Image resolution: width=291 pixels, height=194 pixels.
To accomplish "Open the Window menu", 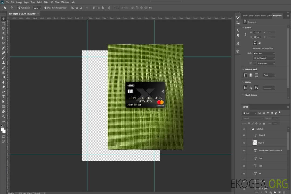I will pyautogui.click(x=65, y=2).
